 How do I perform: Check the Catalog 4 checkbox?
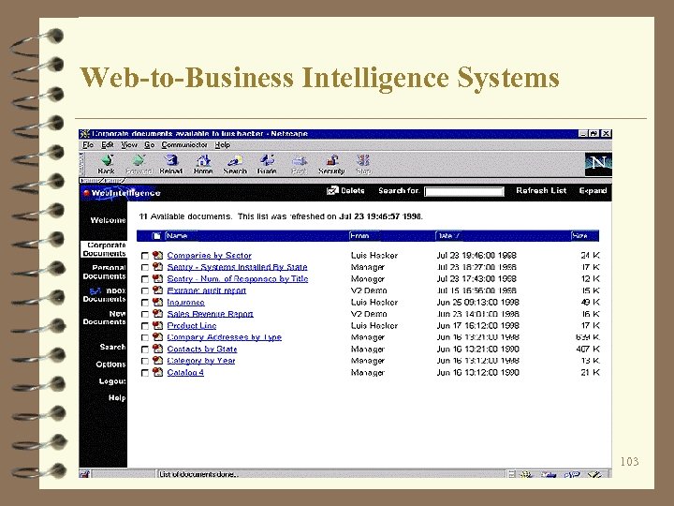pyautogui.click(x=145, y=373)
